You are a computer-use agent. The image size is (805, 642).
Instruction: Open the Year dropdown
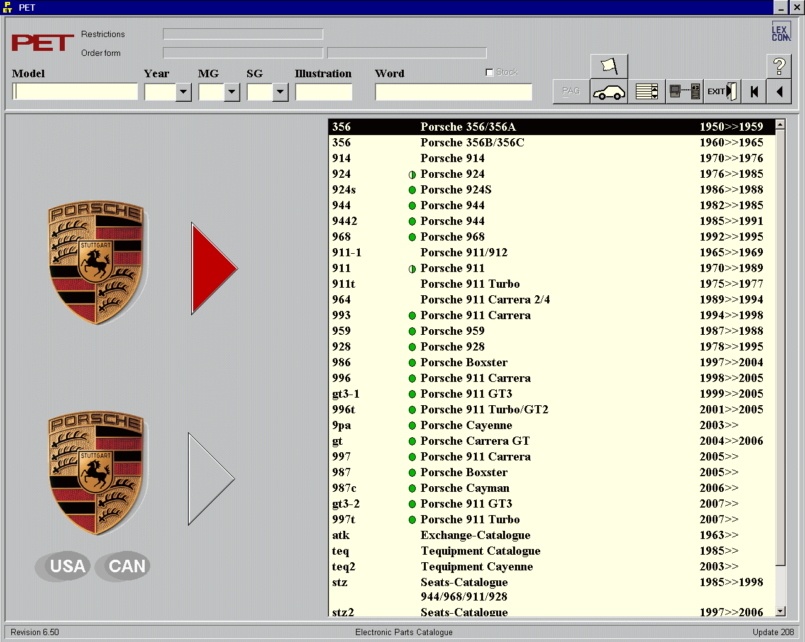point(183,92)
